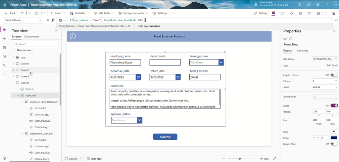Viewport: 339px width, 162px height.
Task: Open Insert plus icon in left sidebar
Action: tap(4, 39)
